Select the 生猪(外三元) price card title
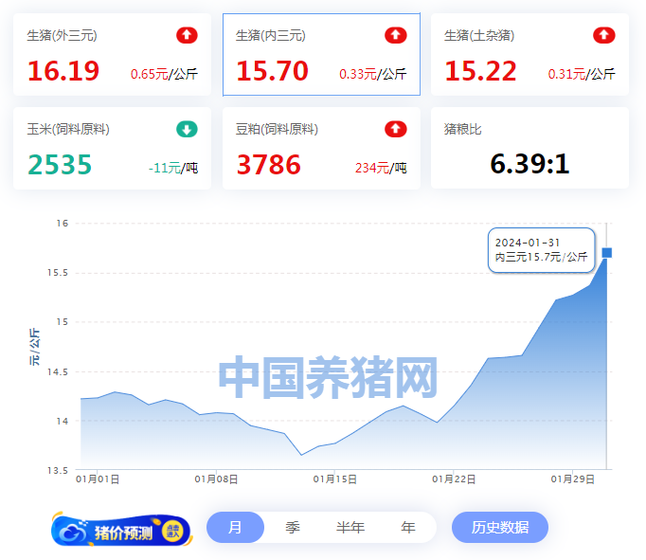This screenshot has height=560, width=646. [x=63, y=36]
